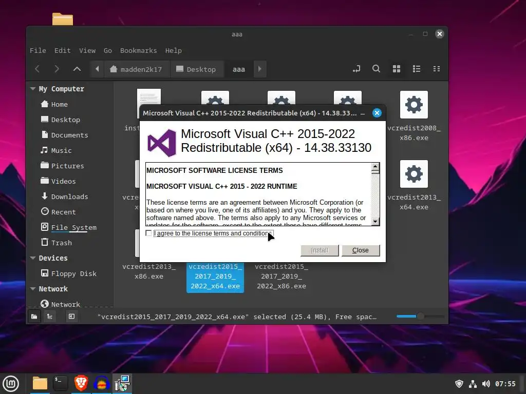Screen dimensions: 526x394
Task: Go up to the parent folder
Action: [77, 69]
